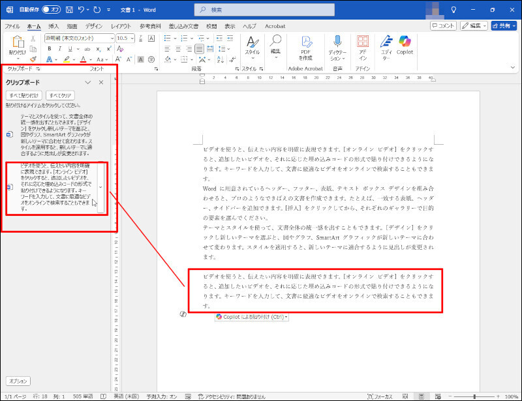Image resolution: width=522 pixels, height=401 pixels.
Task: Click the Copy icon in ribbon
Action: (33, 49)
